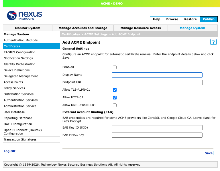220x171 pixels.
Task: Open Manage Resource Access tab
Action: point(141,28)
